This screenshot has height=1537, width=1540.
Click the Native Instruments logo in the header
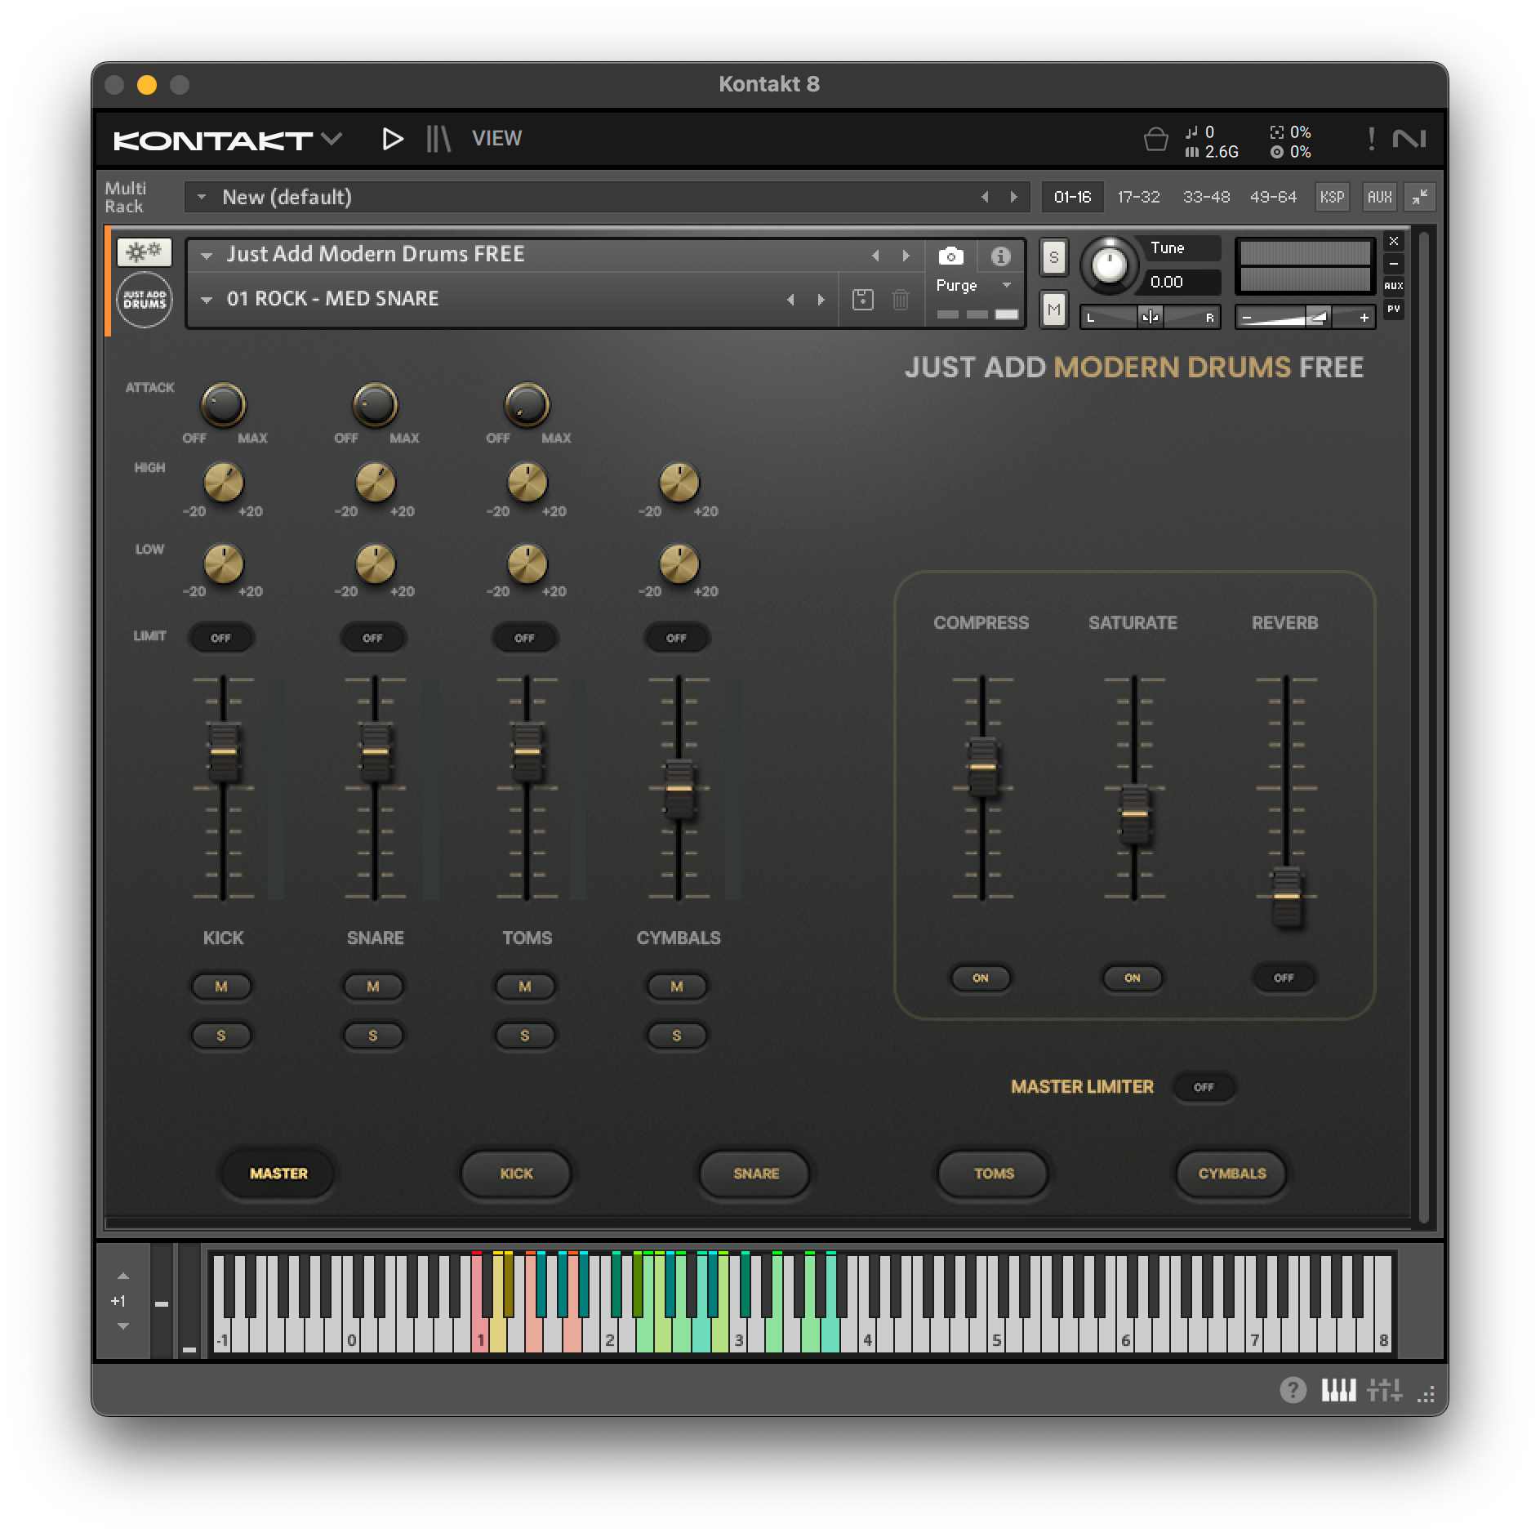click(x=1412, y=139)
